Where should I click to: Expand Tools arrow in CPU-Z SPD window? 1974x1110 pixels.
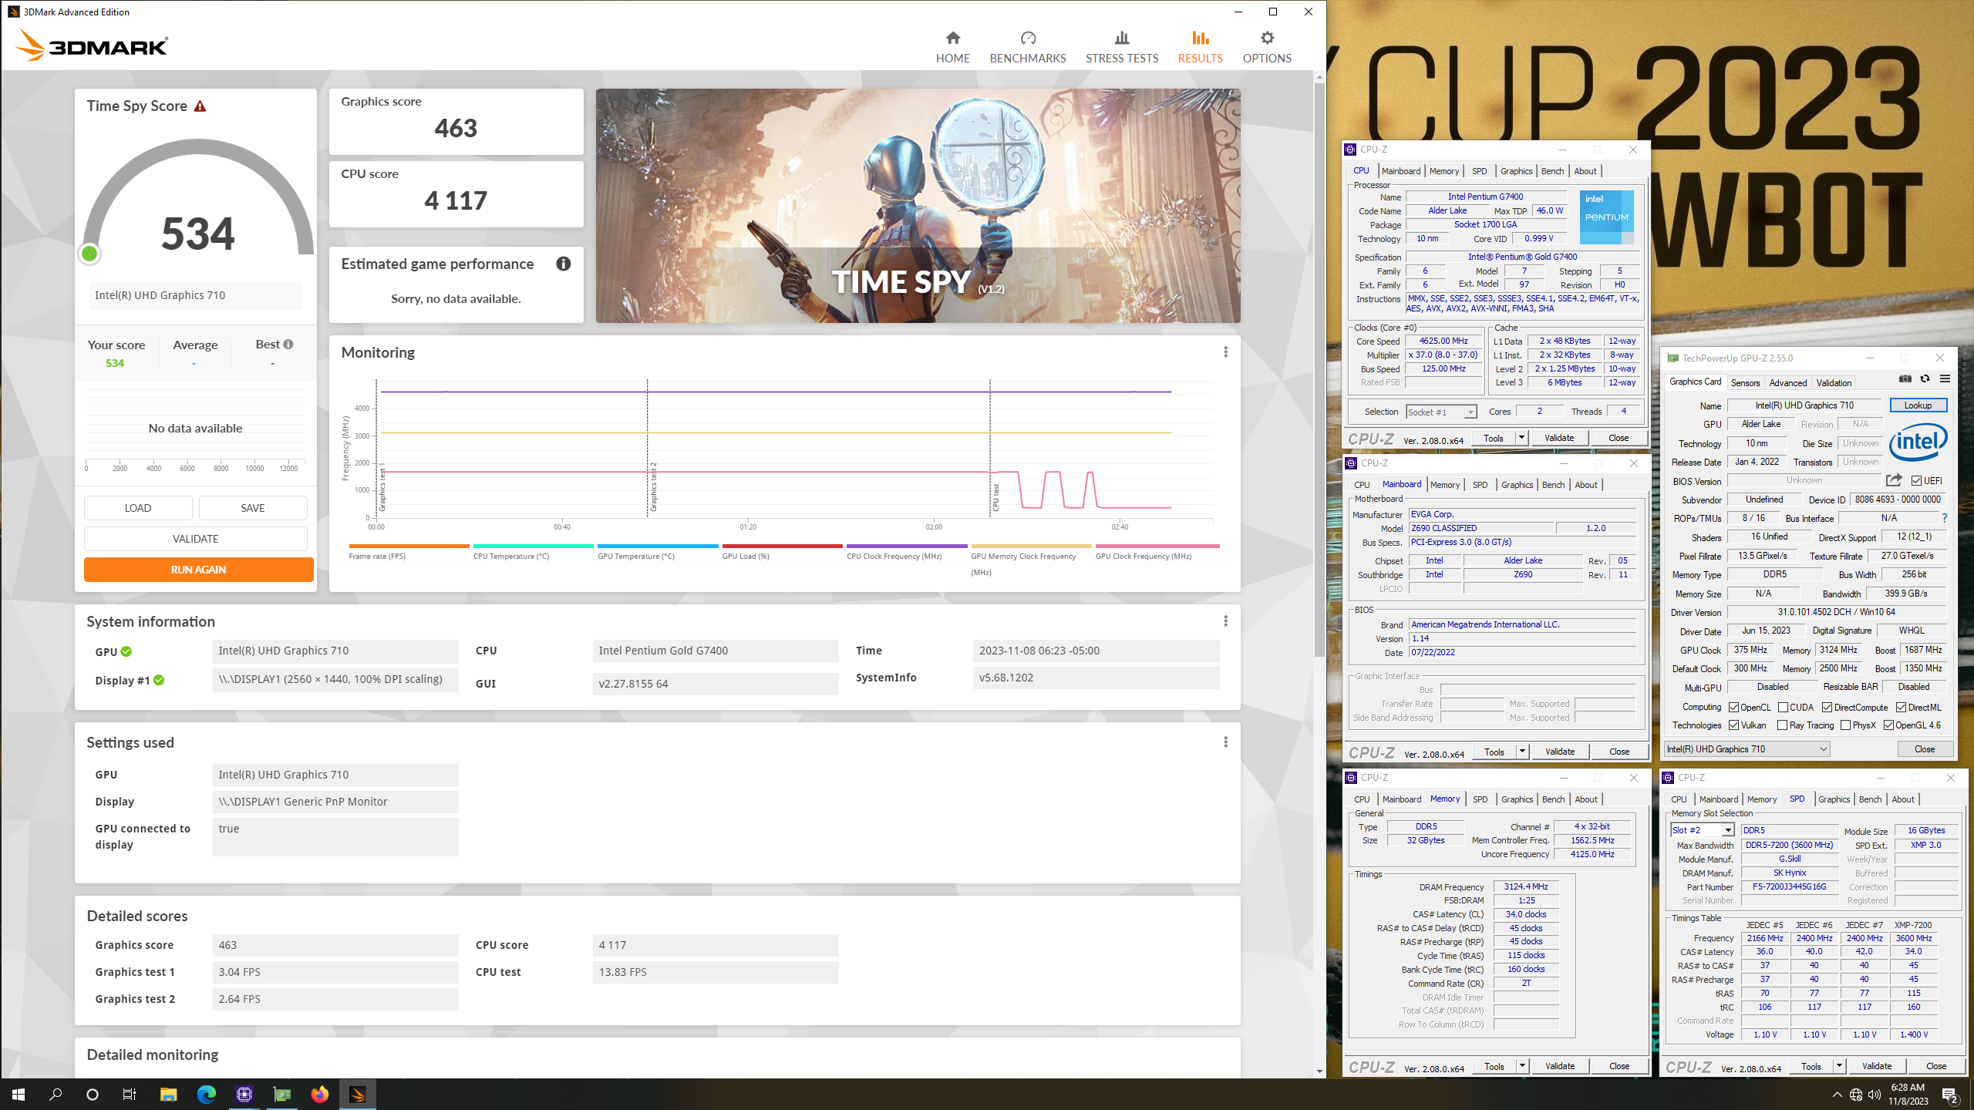pos(1839,1066)
